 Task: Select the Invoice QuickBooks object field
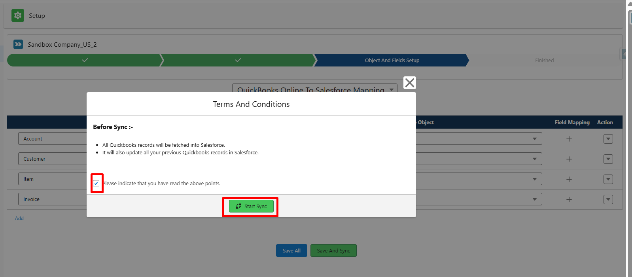click(x=52, y=199)
